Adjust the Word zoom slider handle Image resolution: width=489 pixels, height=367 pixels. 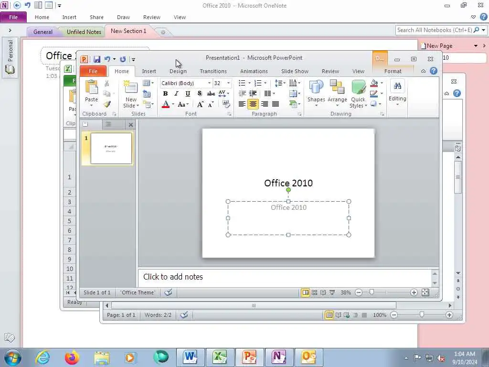click(x=422, y=315)
